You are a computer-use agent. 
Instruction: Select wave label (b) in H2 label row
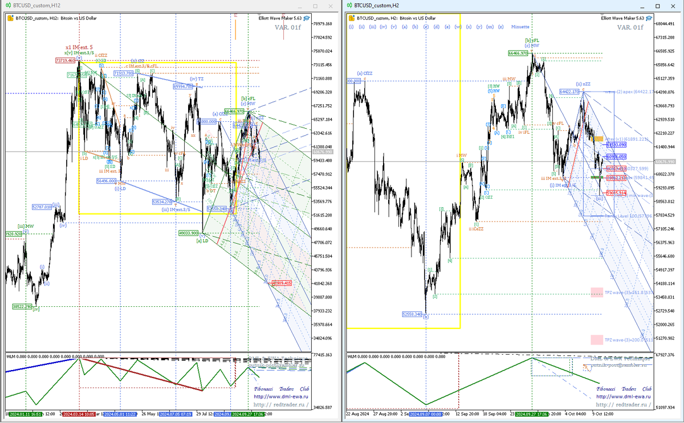pyautogui.click(x=415, y=26)
